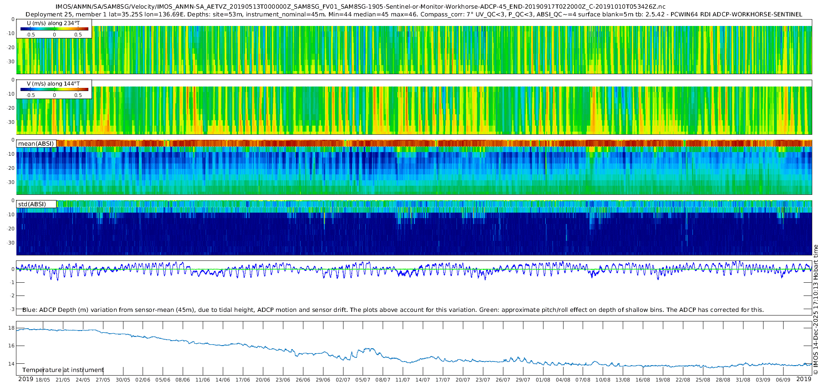The height and width of the screenshot is (387, 820).
Task: Click the NetCDF file path title
Action: click(x=360, y=7)
